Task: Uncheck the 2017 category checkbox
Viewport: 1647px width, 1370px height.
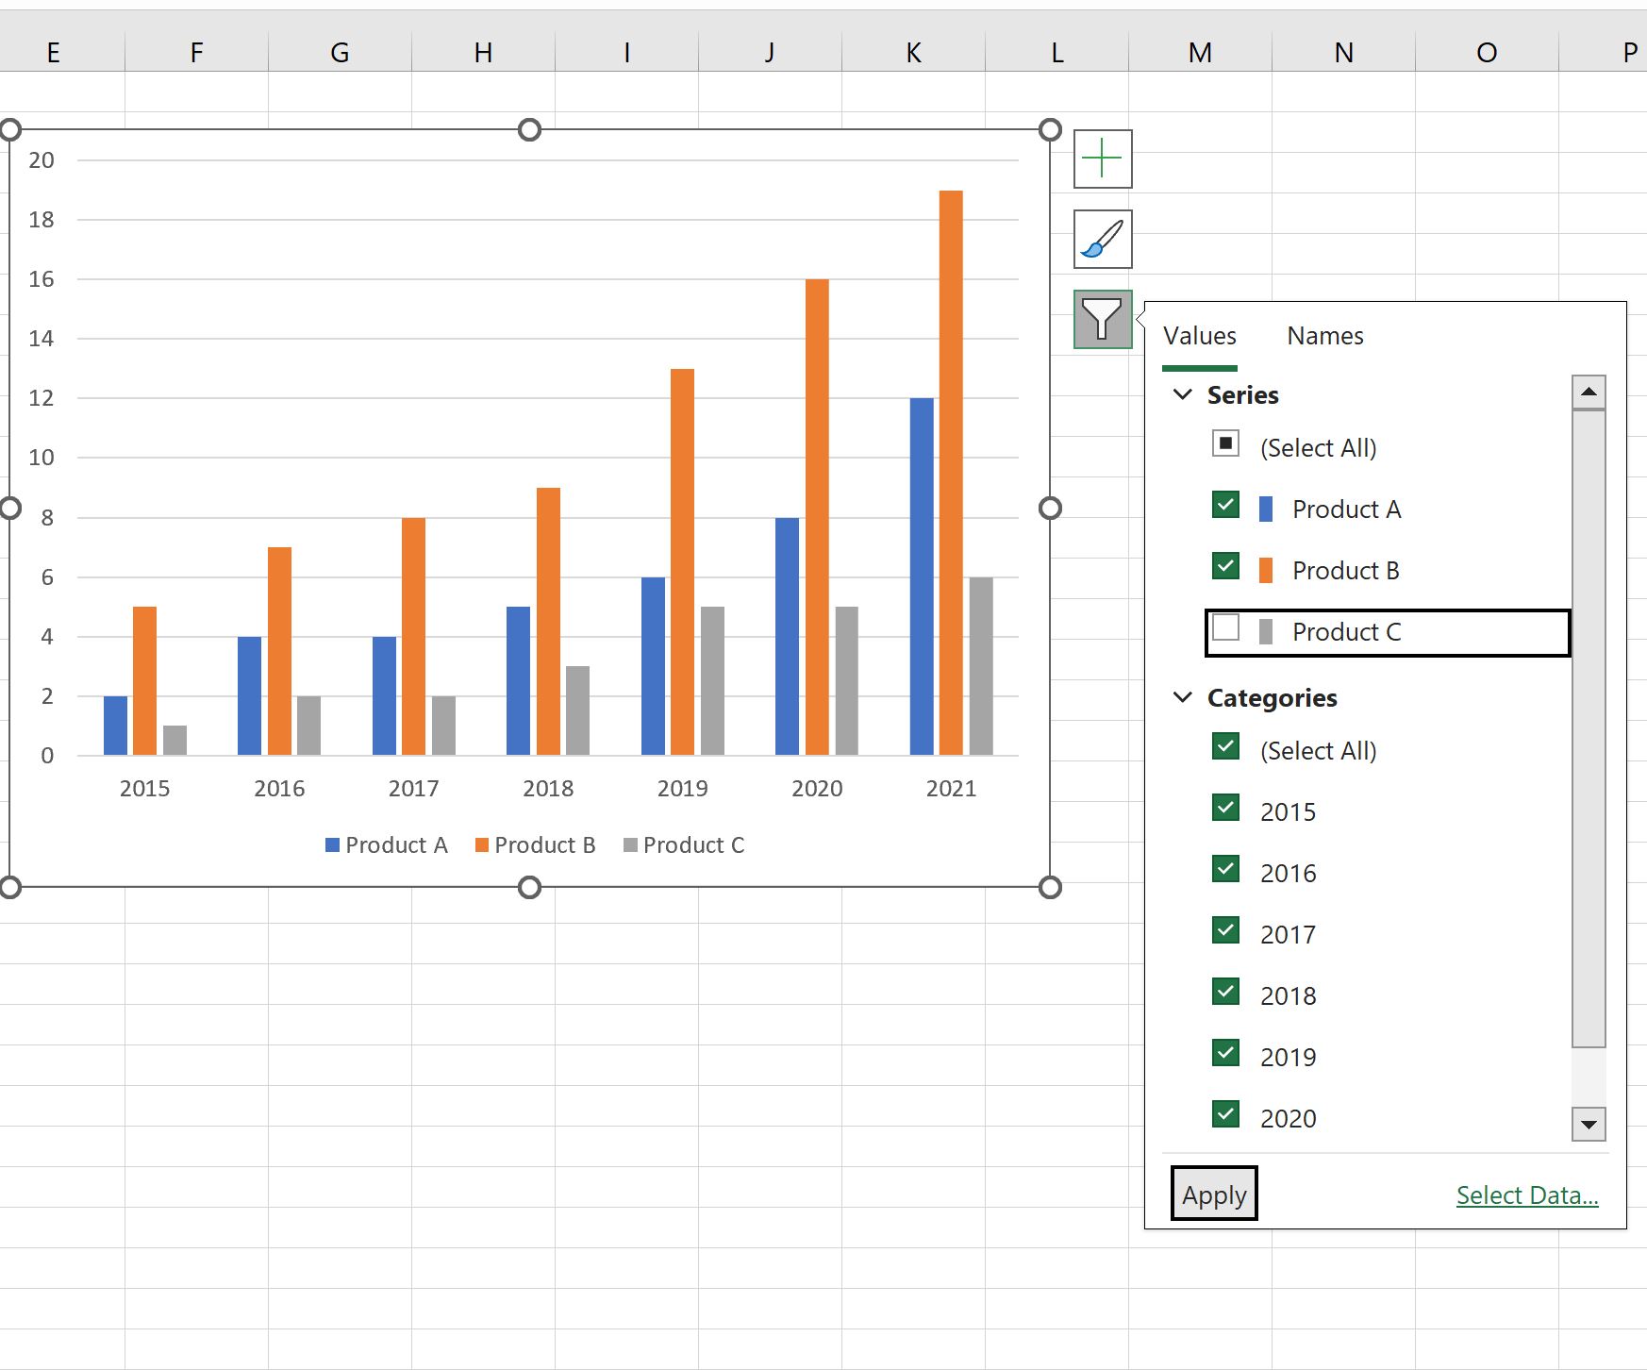Action: tap(1225, 930)
